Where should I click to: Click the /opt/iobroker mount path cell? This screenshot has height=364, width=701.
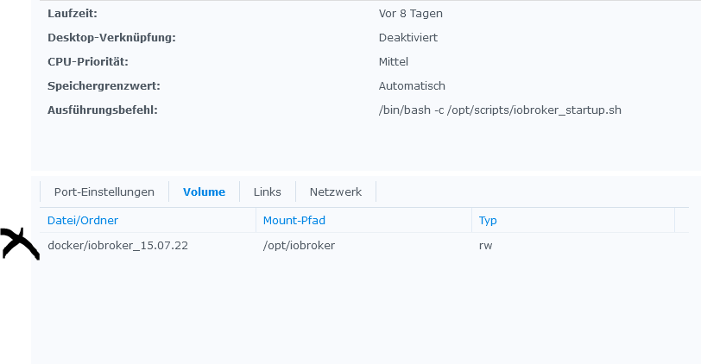[299, 246]
